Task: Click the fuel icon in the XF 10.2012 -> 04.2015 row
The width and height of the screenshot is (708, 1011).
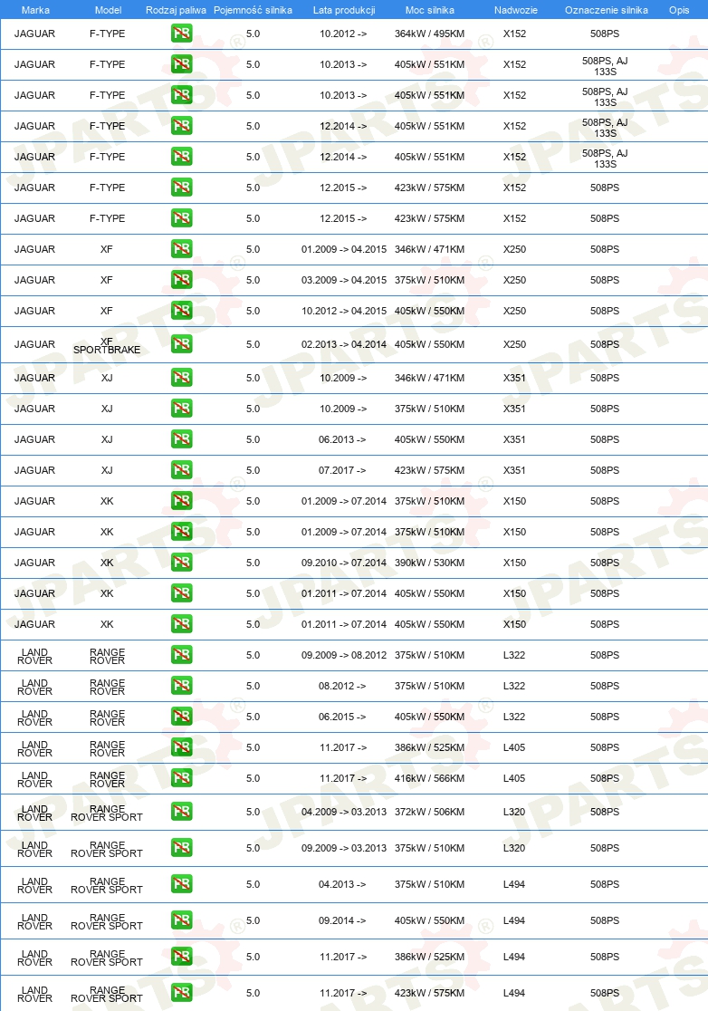Action: point(182,311)
